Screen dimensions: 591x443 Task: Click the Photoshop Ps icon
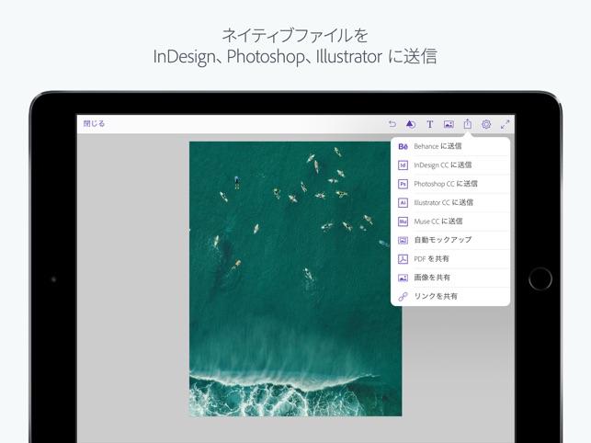pyautogui.click(x=403, y=184)
